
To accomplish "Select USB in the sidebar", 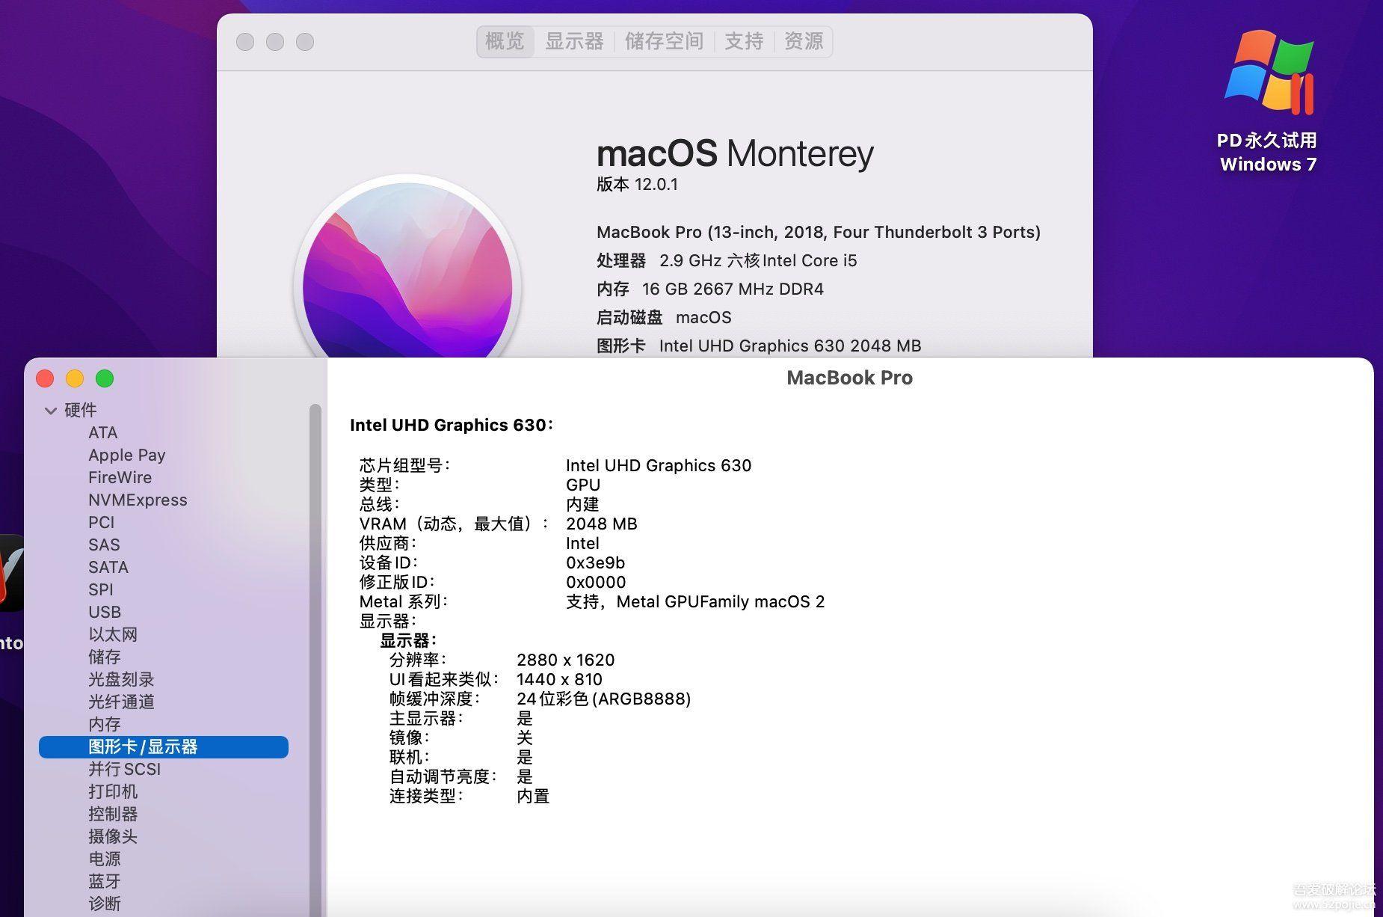I will click(105, 612).
